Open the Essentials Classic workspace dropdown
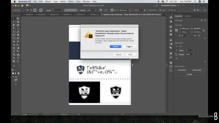This screenshot has height=123, width=219. (x=170, y=5)
